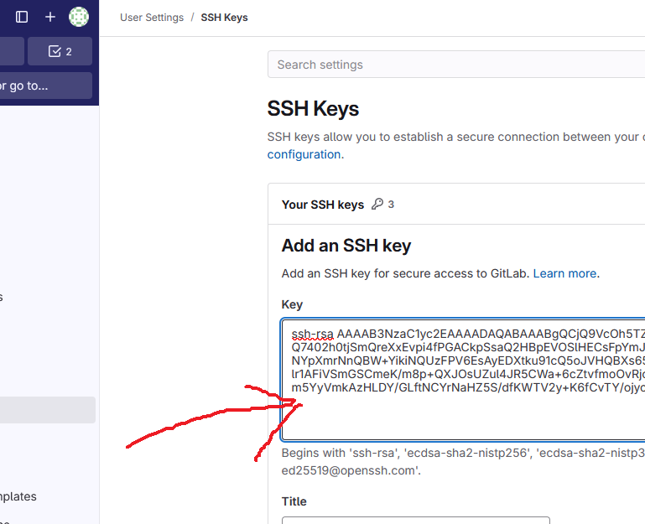Collapse the sidebar with the panel toggle icon

point(22,17)
